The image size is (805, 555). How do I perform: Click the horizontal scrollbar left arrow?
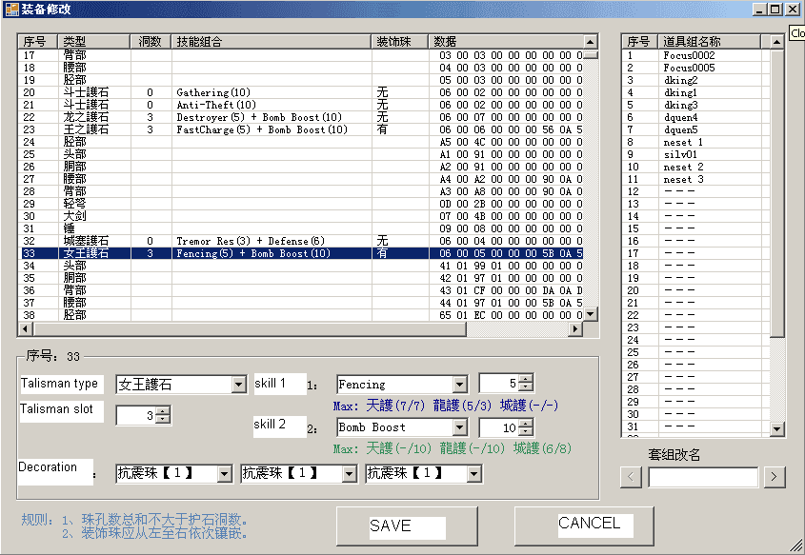[x=24, y=328]
